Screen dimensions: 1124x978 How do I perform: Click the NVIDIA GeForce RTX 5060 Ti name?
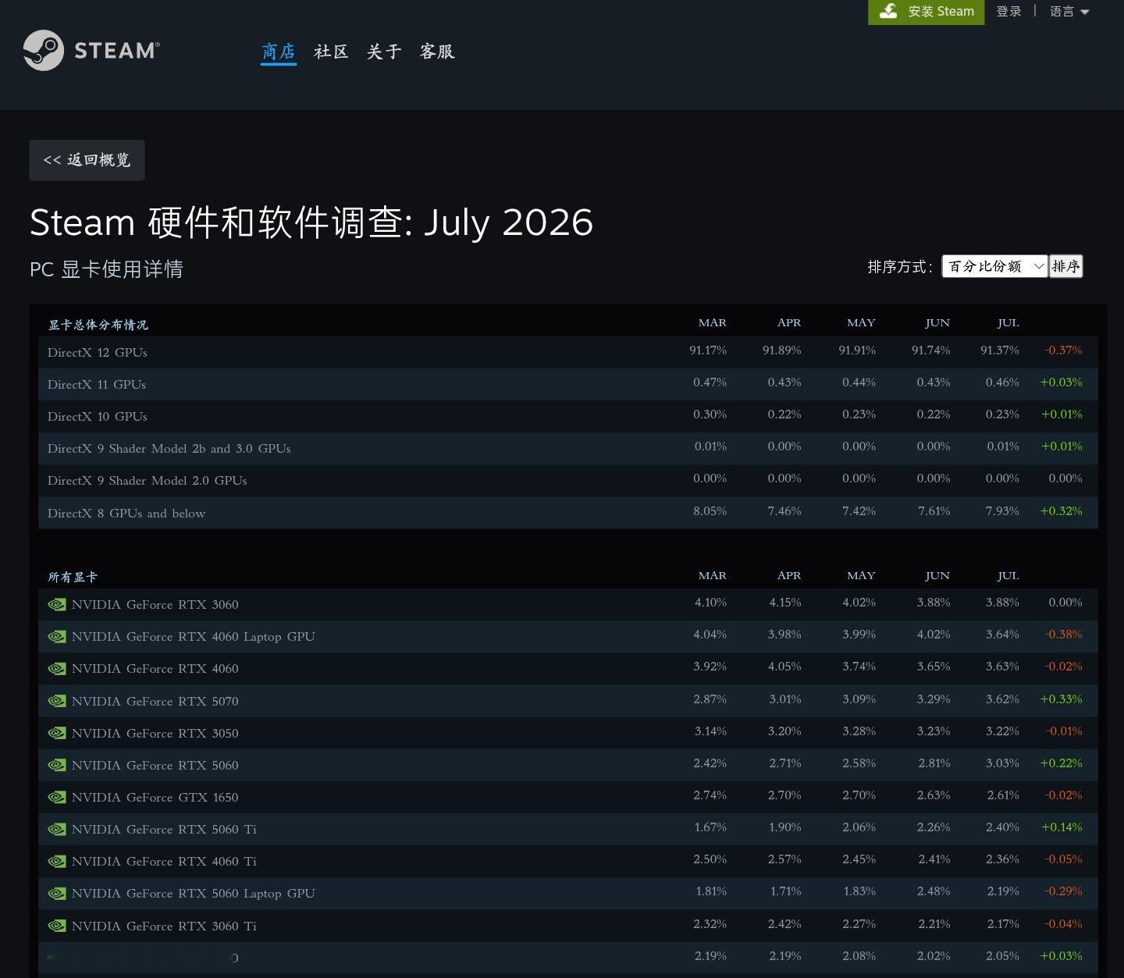164,829
